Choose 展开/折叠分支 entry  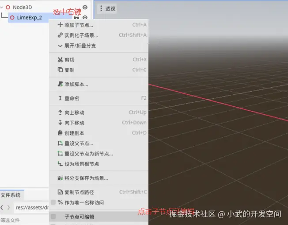point(99,46)
